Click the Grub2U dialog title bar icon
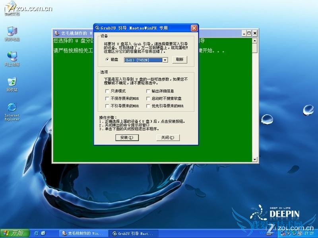The width and height of the screenshot is (318, 238). (x=97, y=28)
